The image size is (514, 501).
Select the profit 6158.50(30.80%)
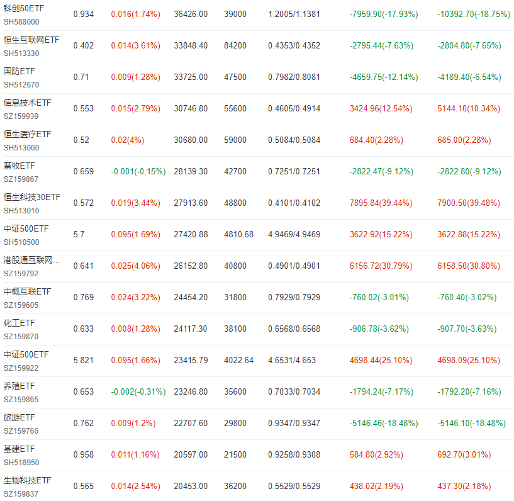[469, 266]
